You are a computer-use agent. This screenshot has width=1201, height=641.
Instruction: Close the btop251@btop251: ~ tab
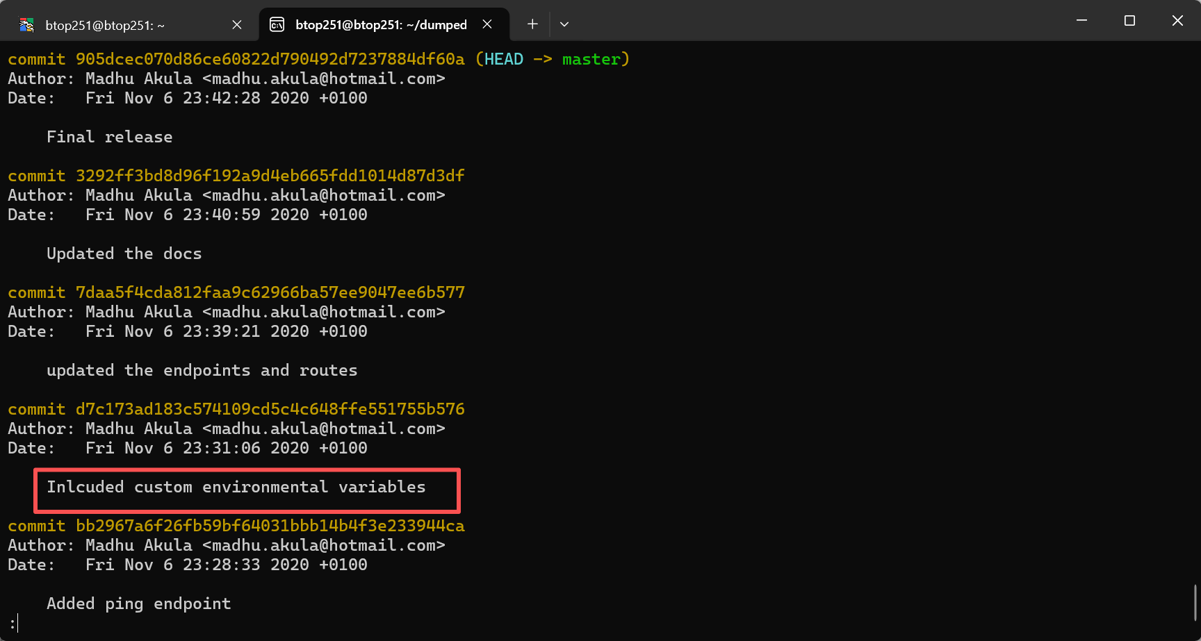237,25
